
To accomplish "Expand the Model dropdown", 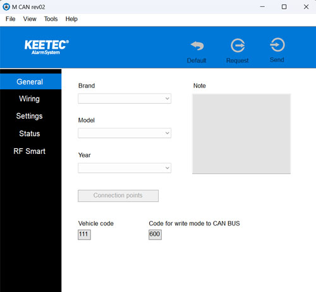I will 125,133.
